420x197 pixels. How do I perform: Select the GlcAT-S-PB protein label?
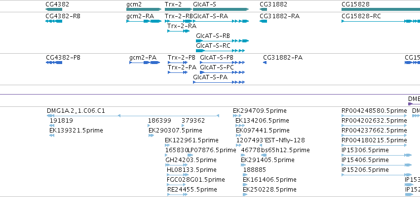pos(217,58)
